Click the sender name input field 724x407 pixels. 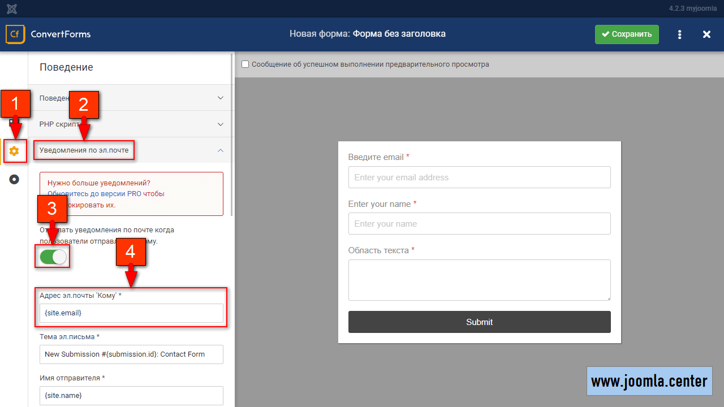131,395
